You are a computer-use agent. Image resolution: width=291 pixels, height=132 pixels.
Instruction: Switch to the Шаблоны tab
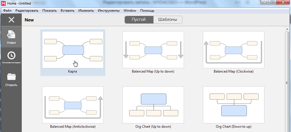pyautogui.click(x=168, y=20)
